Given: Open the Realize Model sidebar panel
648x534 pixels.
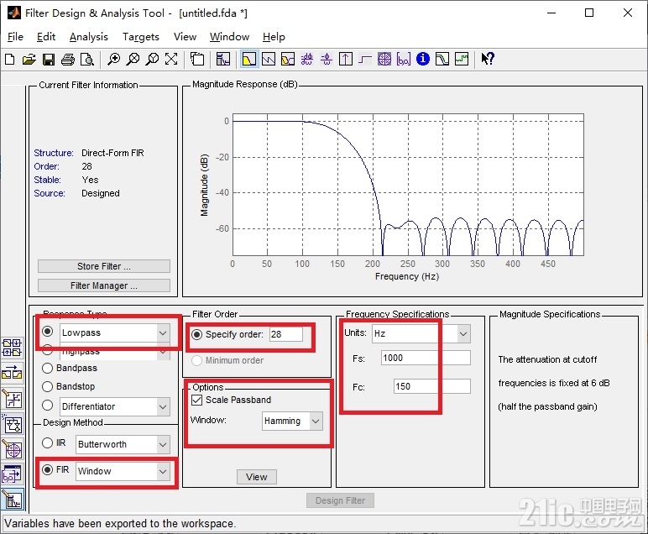Looking at the screenshot, I should click(12, 425).
